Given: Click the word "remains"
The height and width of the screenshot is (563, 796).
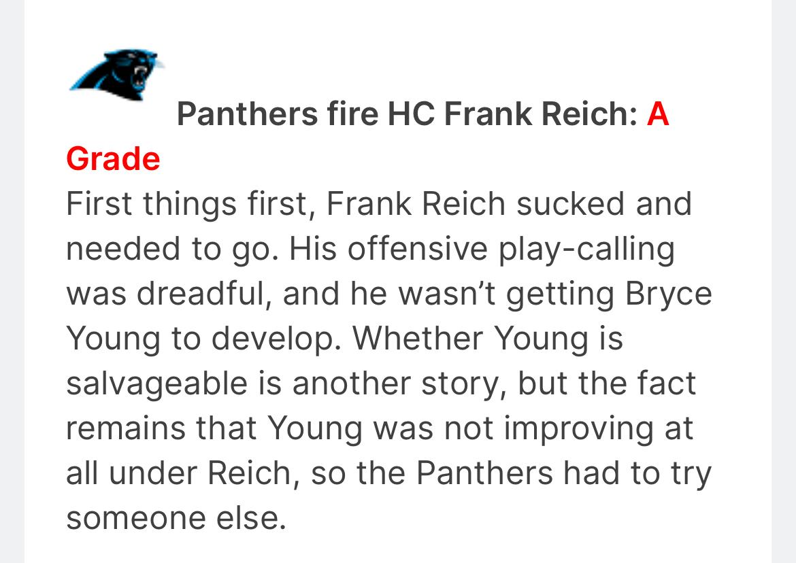Looking at the screenshot, I should pos(126,428).
